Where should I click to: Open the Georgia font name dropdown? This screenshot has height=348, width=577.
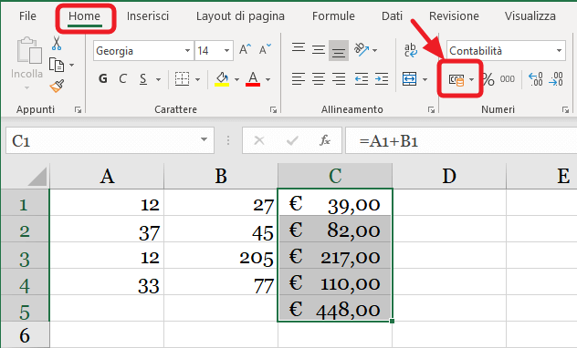point(187,51)
